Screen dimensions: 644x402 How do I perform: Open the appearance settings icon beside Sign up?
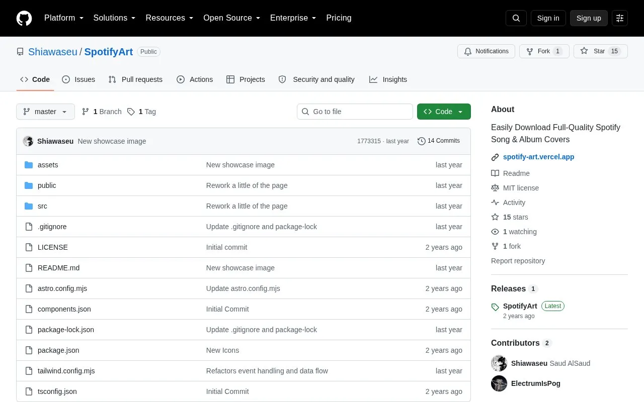pos(620,18)
